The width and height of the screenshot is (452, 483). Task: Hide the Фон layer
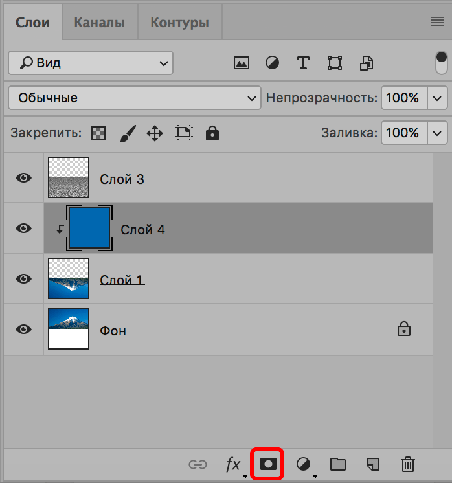[x=24, y=329]
